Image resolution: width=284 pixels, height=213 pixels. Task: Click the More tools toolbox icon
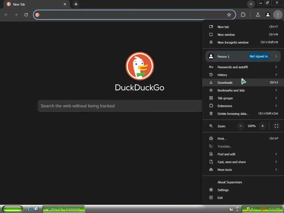click(211, 170)
